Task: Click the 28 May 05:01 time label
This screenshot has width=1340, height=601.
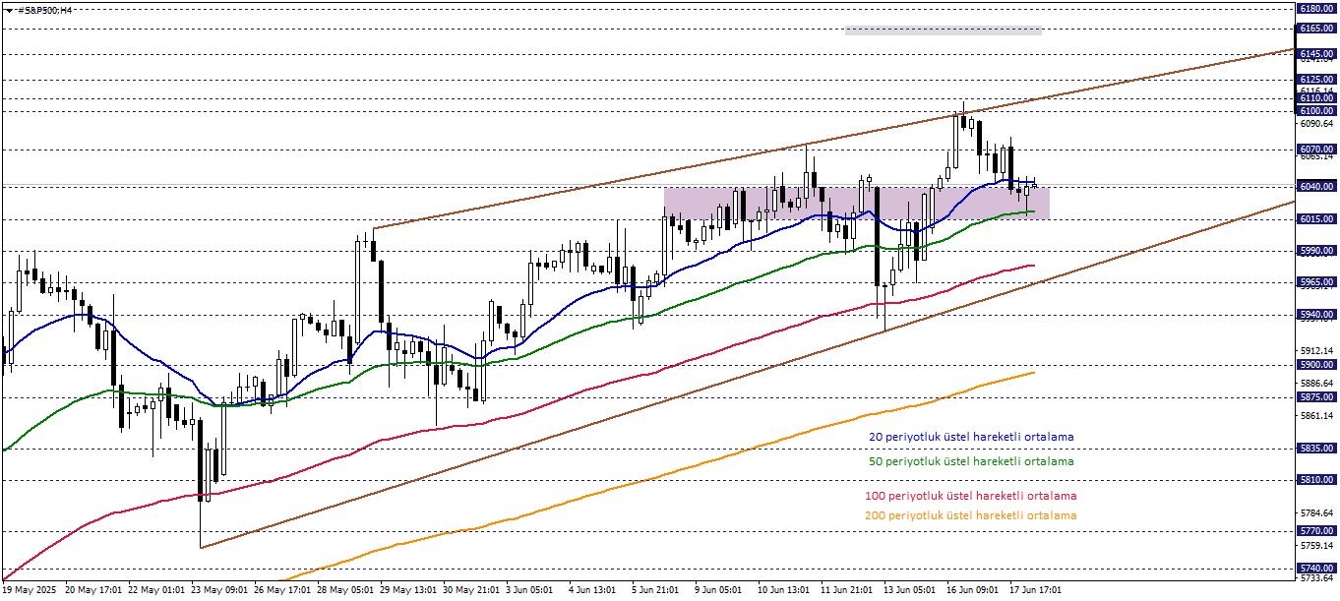Action: pos(344,590)
